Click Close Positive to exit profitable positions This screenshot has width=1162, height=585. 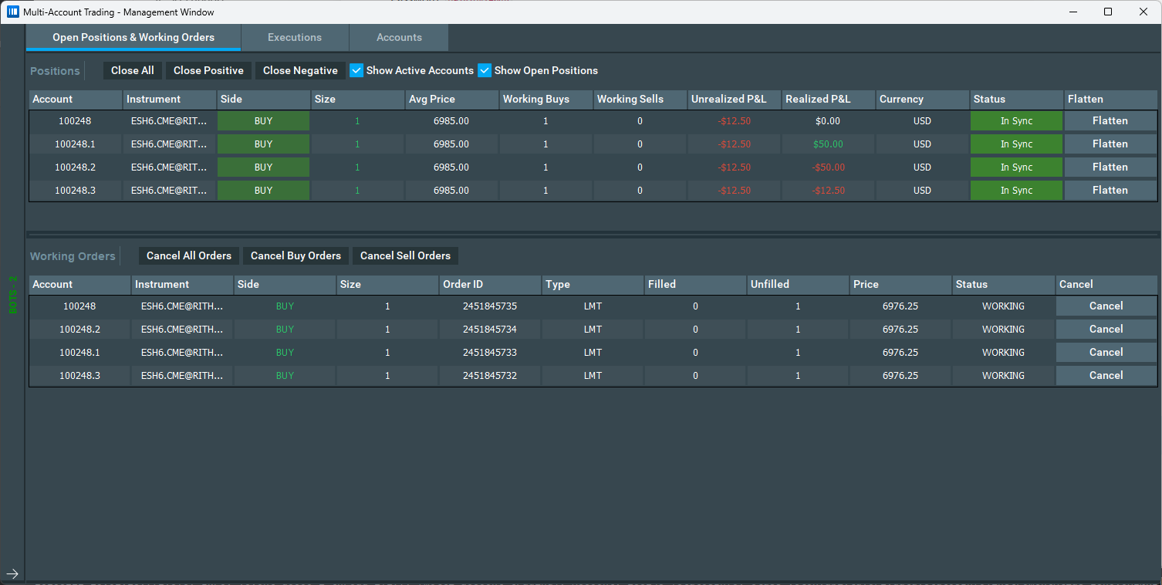pyautogui.click(x=208, y=70)
